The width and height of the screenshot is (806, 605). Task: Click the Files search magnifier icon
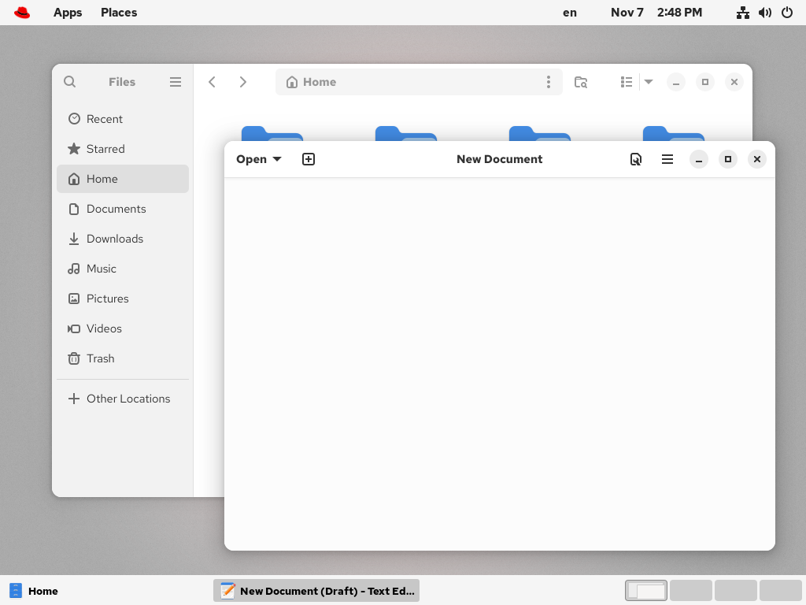[70, 82]
